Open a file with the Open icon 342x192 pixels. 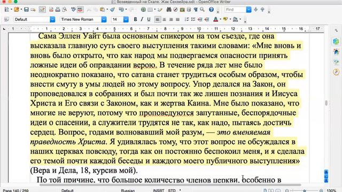pos(17,10)
